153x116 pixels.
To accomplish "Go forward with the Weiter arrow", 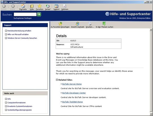I will 13,6.
